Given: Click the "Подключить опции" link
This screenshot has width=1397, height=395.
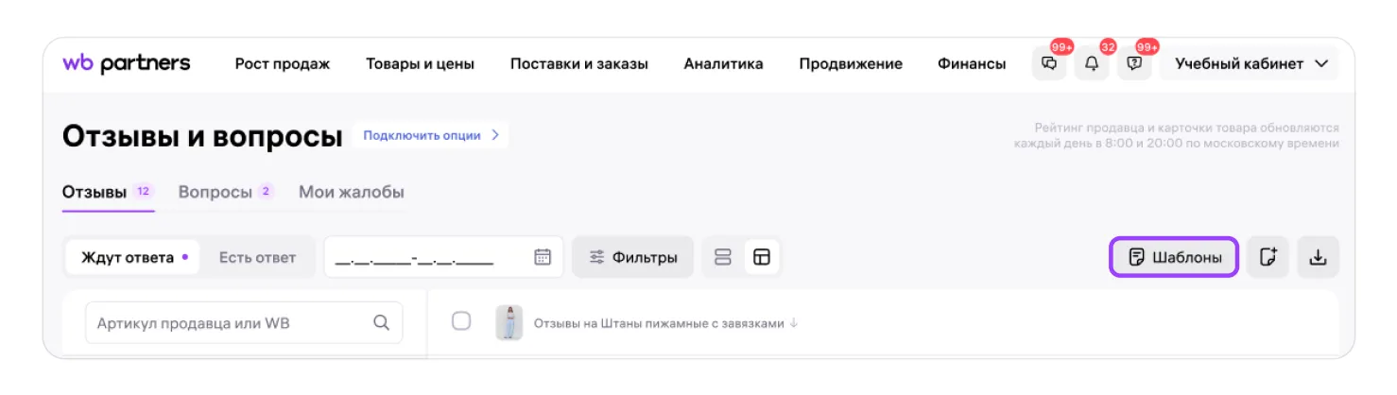Looking at the screenshot, I should pyautogui.click(x=430, y=135).
